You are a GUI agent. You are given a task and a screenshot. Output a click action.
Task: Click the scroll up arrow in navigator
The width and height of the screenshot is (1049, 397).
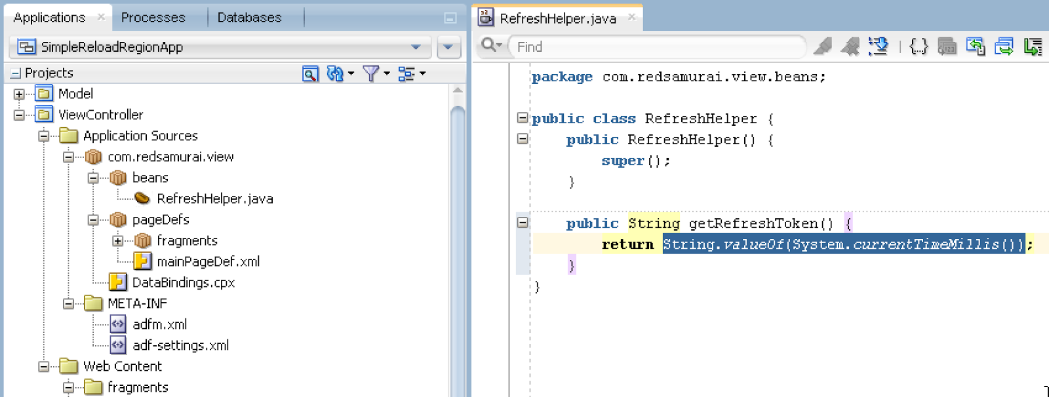458,91
